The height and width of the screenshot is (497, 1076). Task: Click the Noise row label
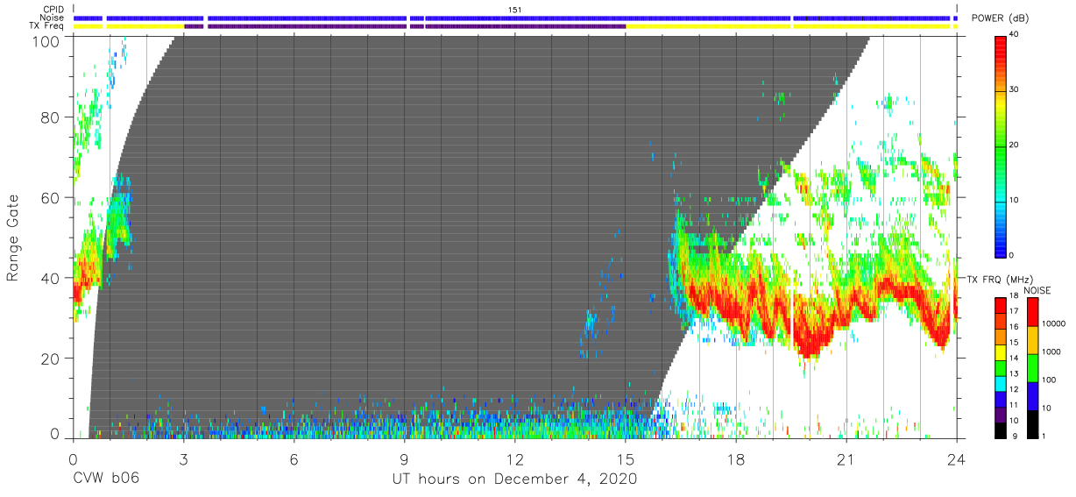(x=53, y=18)
